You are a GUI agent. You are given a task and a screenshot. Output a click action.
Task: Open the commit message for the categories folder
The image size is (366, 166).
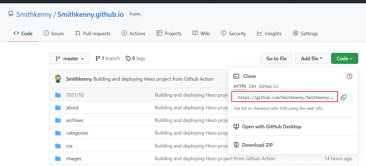(x=191, y=133)
